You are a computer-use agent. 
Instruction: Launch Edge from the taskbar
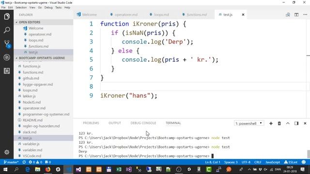point(27,170)
